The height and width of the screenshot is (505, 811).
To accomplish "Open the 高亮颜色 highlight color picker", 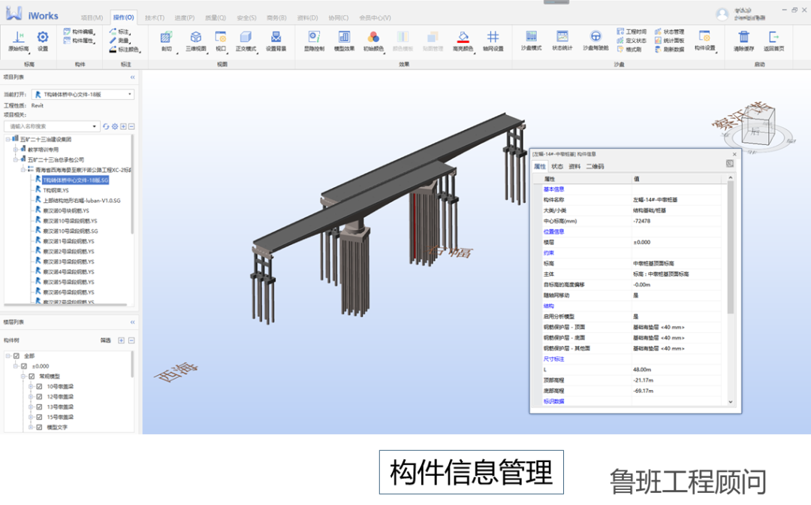I will [x=463, y=41].
